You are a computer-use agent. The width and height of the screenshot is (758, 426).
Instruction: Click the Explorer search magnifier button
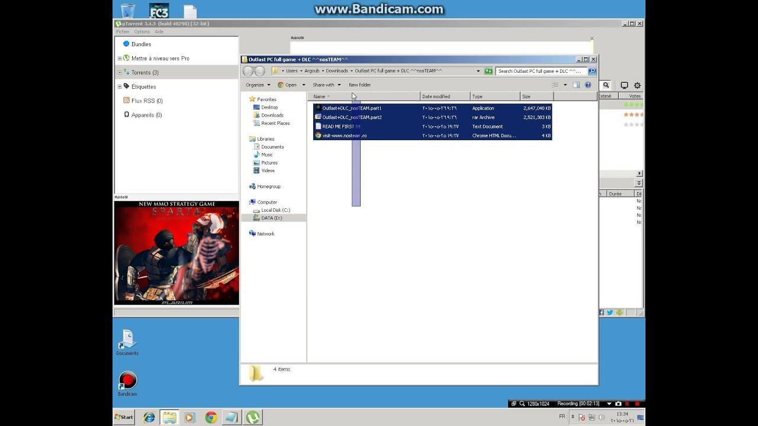592,71
